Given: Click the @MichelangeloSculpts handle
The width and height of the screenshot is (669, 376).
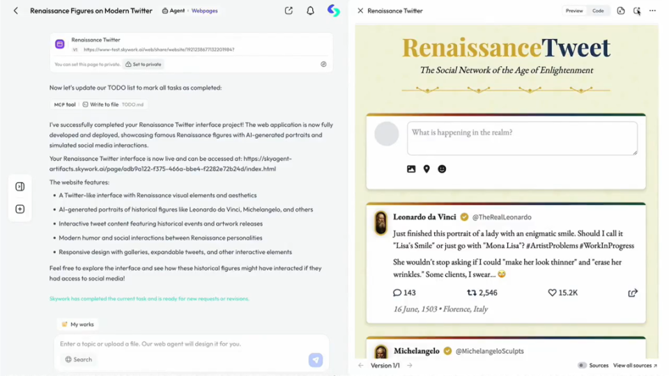Looking at the screenshot, I should pos(490,351).
